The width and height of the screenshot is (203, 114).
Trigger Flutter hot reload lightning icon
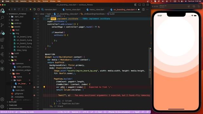(30, 9)
